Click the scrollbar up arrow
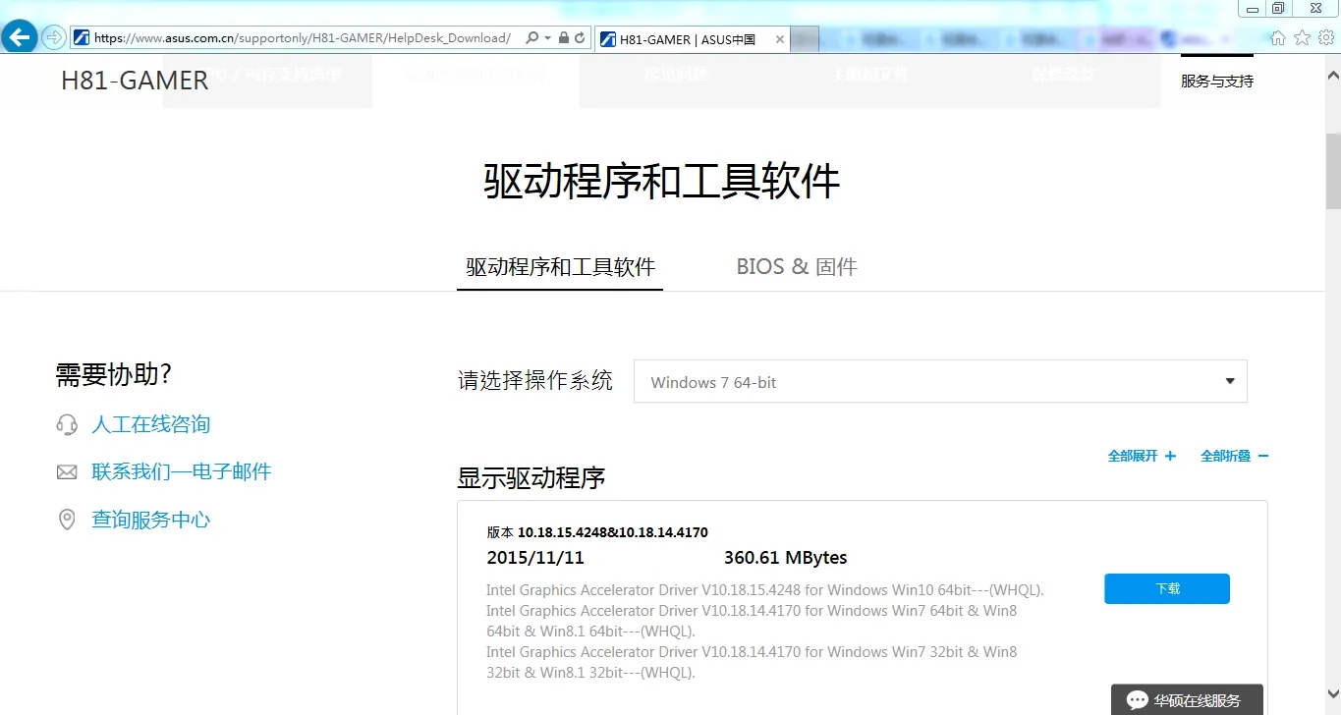 click(x=1333, y=76)
